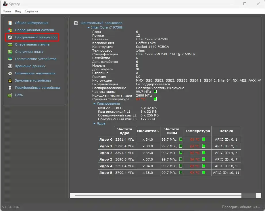Click the Speccy app icon in title bar

pyautogui.click(x=5, y=4)
